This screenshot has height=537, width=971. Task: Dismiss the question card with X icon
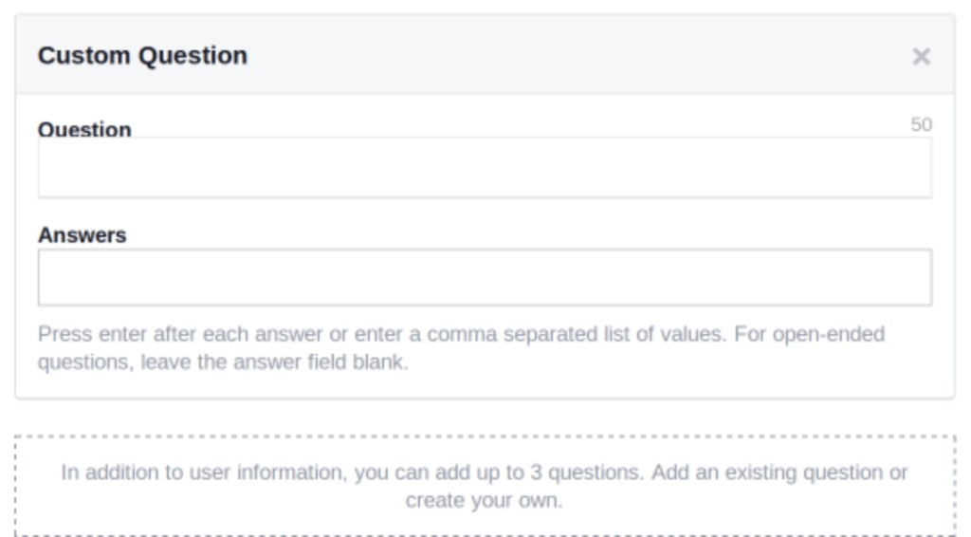tap(921, 56)
